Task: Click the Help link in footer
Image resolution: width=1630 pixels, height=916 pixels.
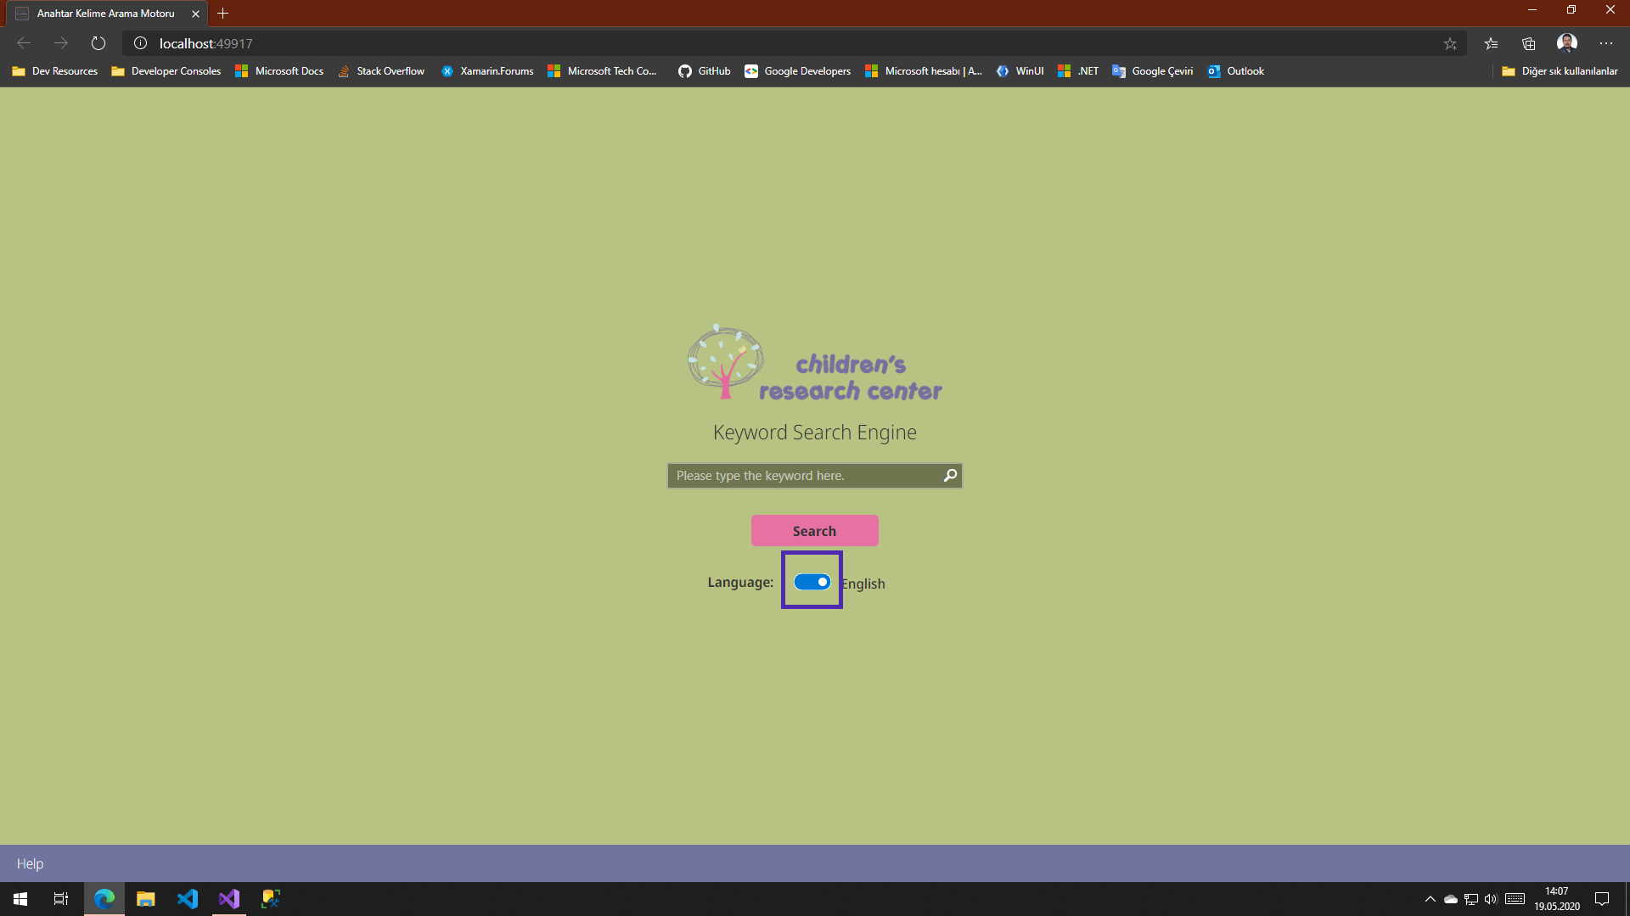Action: click(30, 863)
